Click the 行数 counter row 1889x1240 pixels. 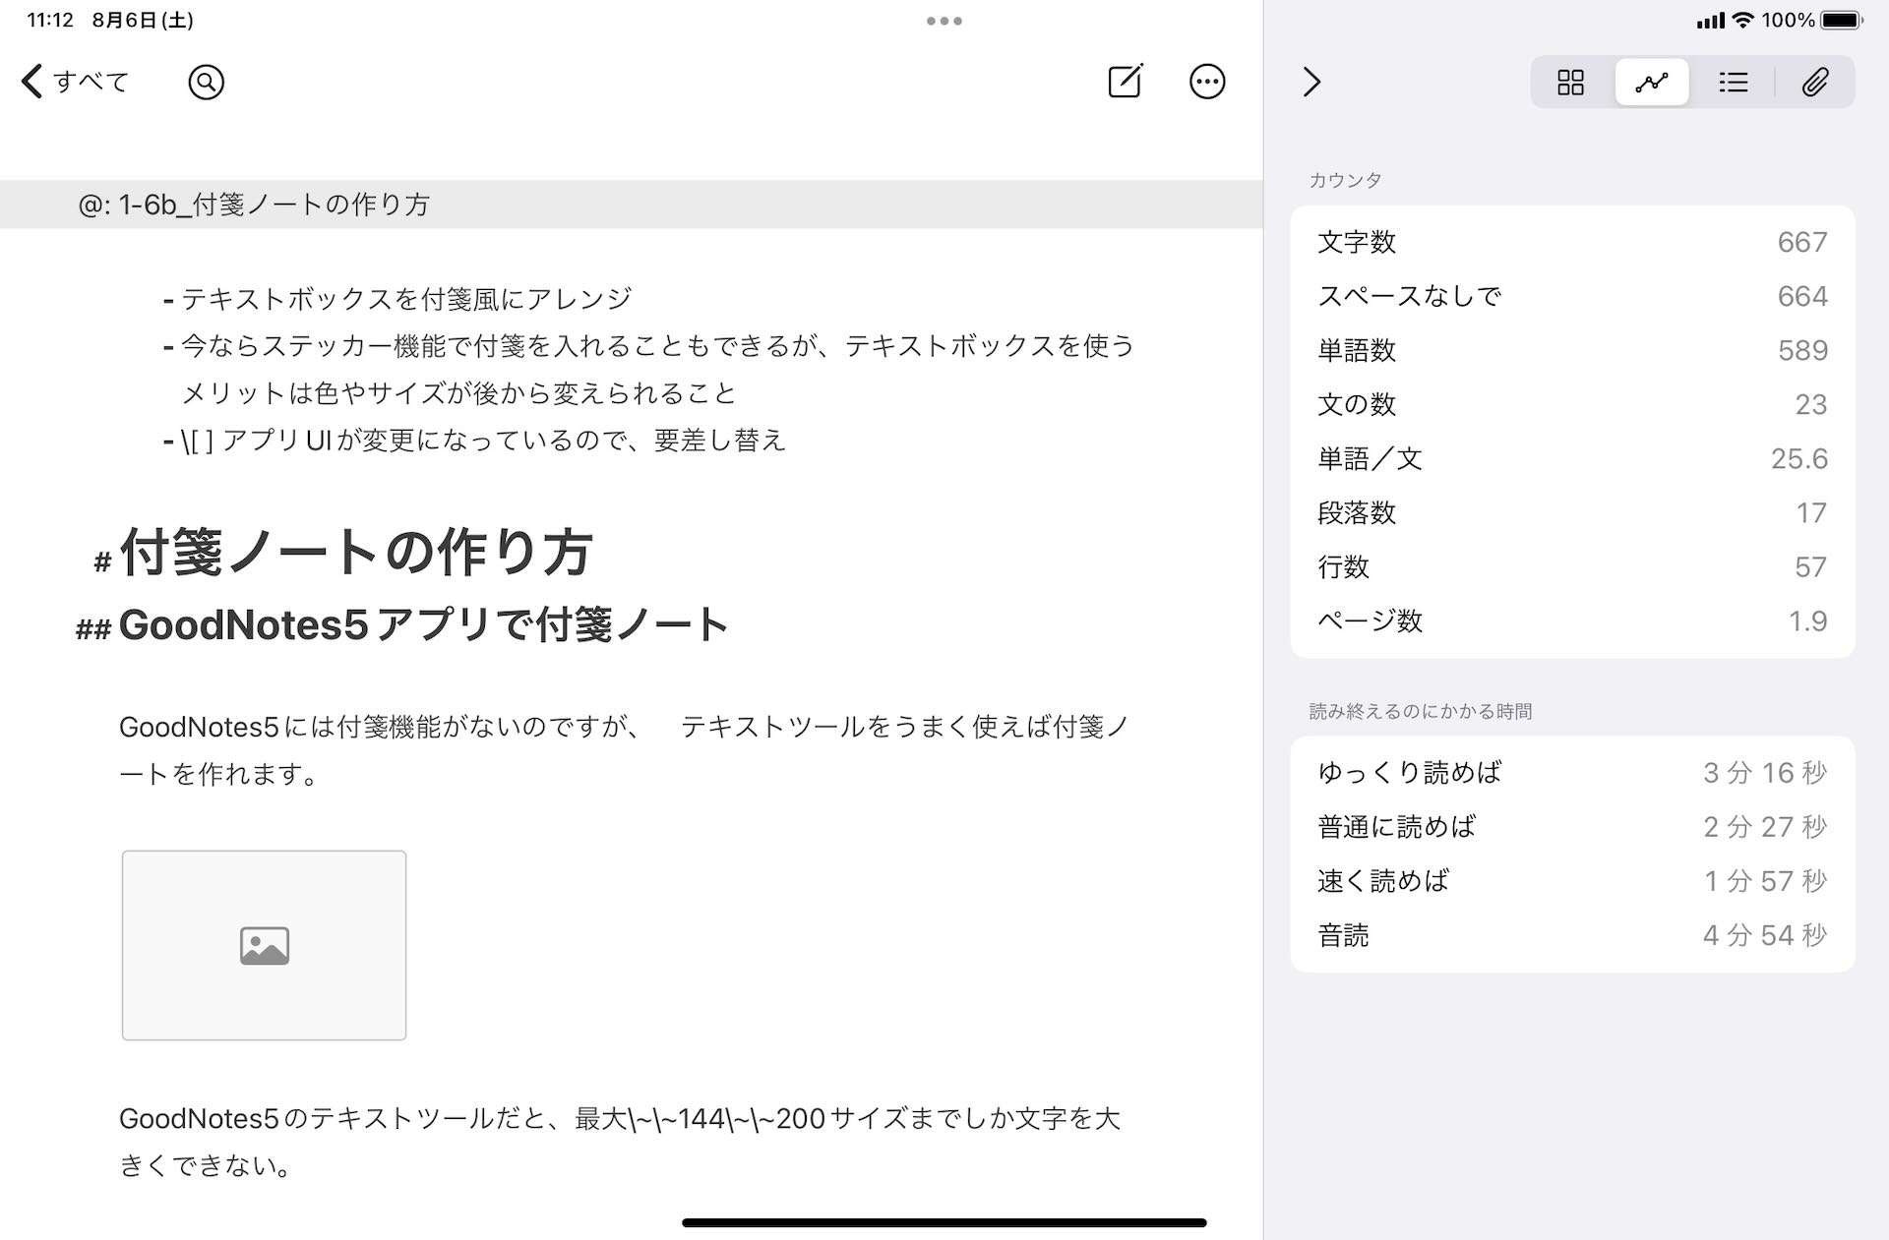coord(1572,566)
